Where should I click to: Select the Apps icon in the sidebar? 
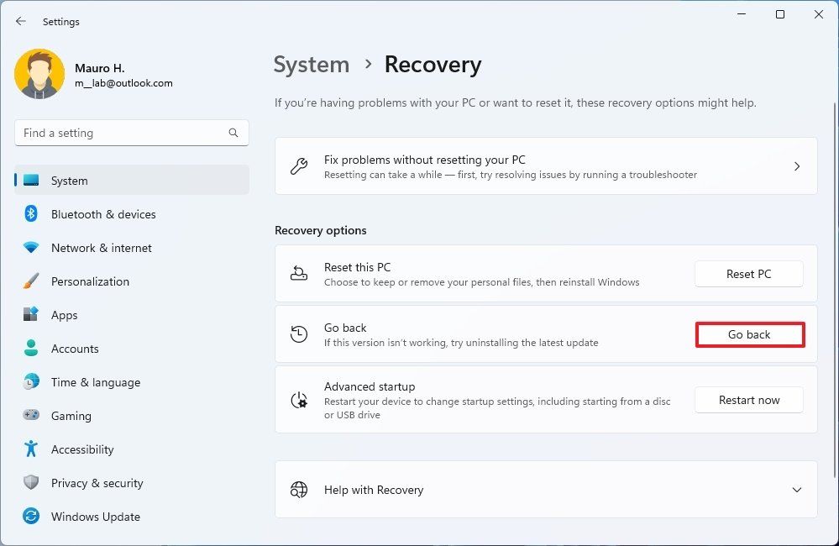(x=30, y=315)
